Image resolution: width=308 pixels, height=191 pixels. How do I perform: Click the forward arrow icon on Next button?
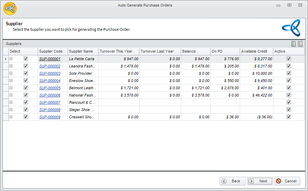pyautogui.click(x=252, y=181)
